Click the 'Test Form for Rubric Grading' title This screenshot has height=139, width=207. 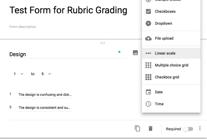tap(68, 10)
